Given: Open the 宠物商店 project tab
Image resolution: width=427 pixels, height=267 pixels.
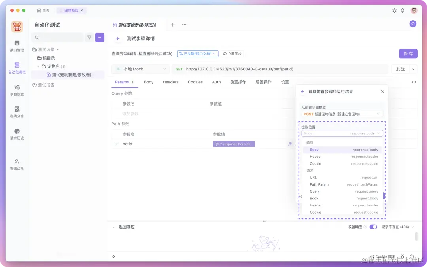Looking at the screenshot, I should [x=71, y=11].
